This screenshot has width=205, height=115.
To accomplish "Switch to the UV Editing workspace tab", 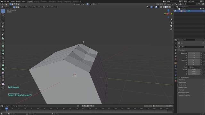I will 44,2.
